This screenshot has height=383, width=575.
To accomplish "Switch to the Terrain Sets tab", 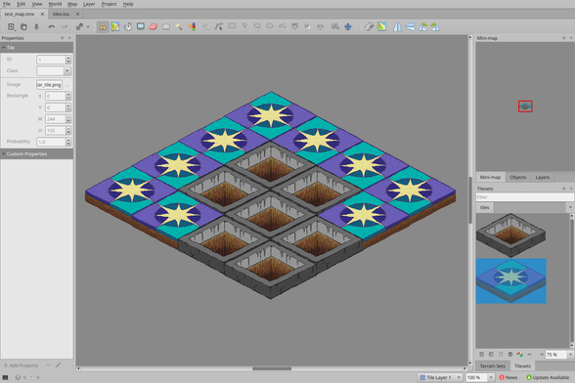I will (x=493, y=366).
